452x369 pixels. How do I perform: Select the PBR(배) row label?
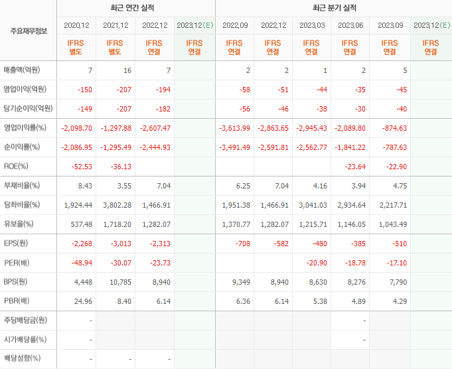coord(17,301)
